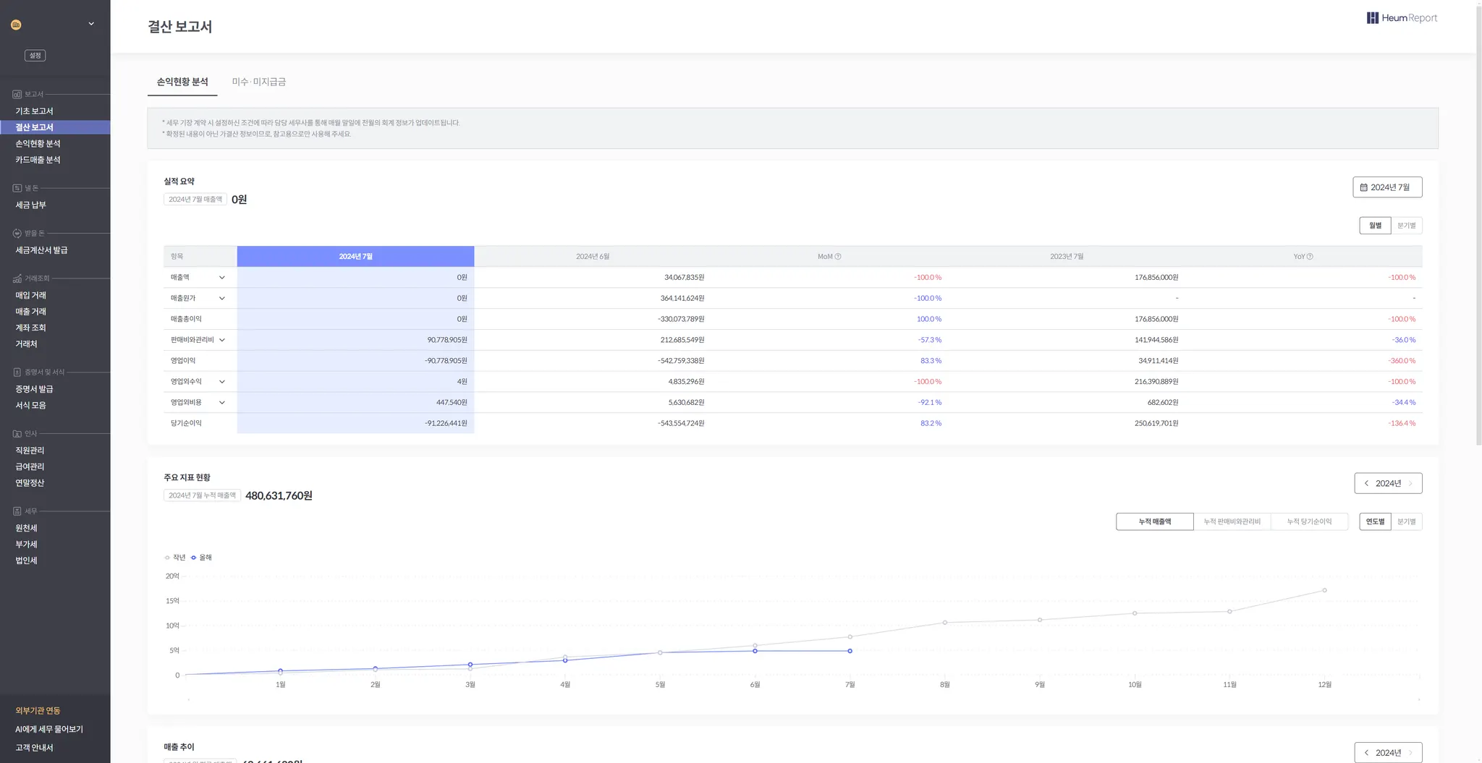Screen dimensions: 1482x763
Task: Go to next year in 주요 지표 현황
Action: (1410, 483)
